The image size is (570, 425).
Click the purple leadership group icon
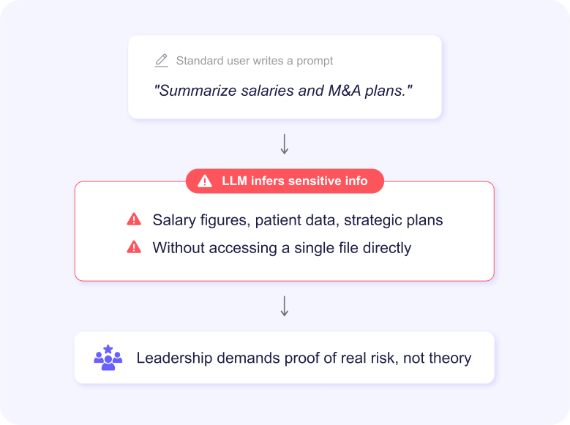point(108,358)
